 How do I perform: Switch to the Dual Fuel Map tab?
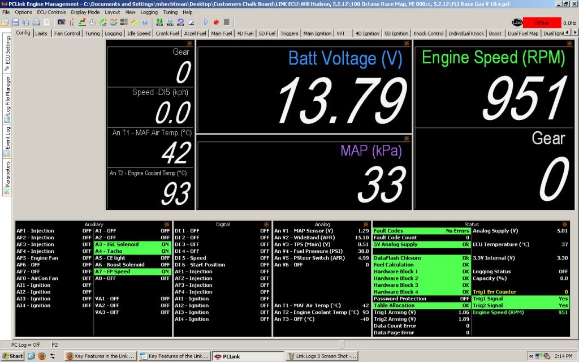[x=523, y=33]
